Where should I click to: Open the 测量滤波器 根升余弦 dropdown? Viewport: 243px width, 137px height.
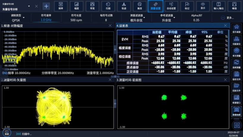coord(136,18)
